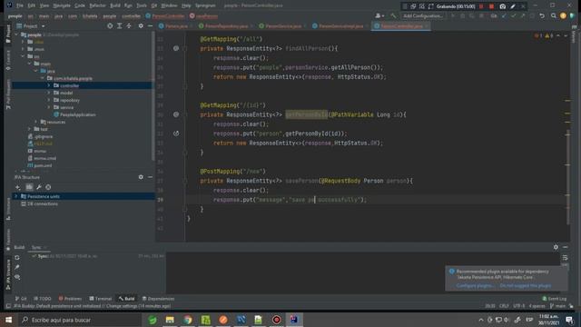This screenshot has height=327, width=581.
Task: Click the Git update project arrow icon
Action: [x=504, y=16]
